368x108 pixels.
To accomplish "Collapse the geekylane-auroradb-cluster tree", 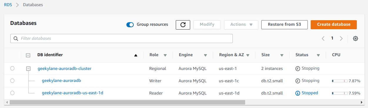I will coord(29,68).
